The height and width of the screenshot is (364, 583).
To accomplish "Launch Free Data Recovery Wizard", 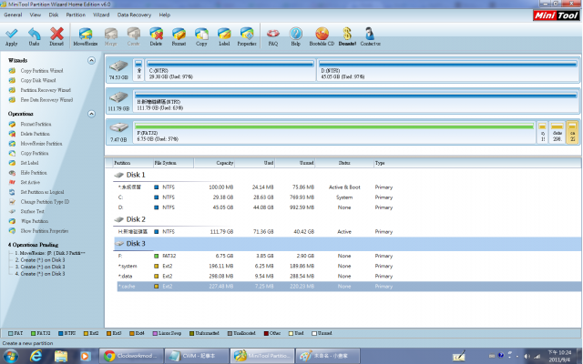I will [46, 99].
